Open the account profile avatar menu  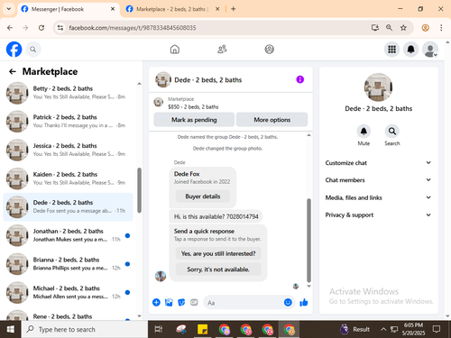(430, 50)
